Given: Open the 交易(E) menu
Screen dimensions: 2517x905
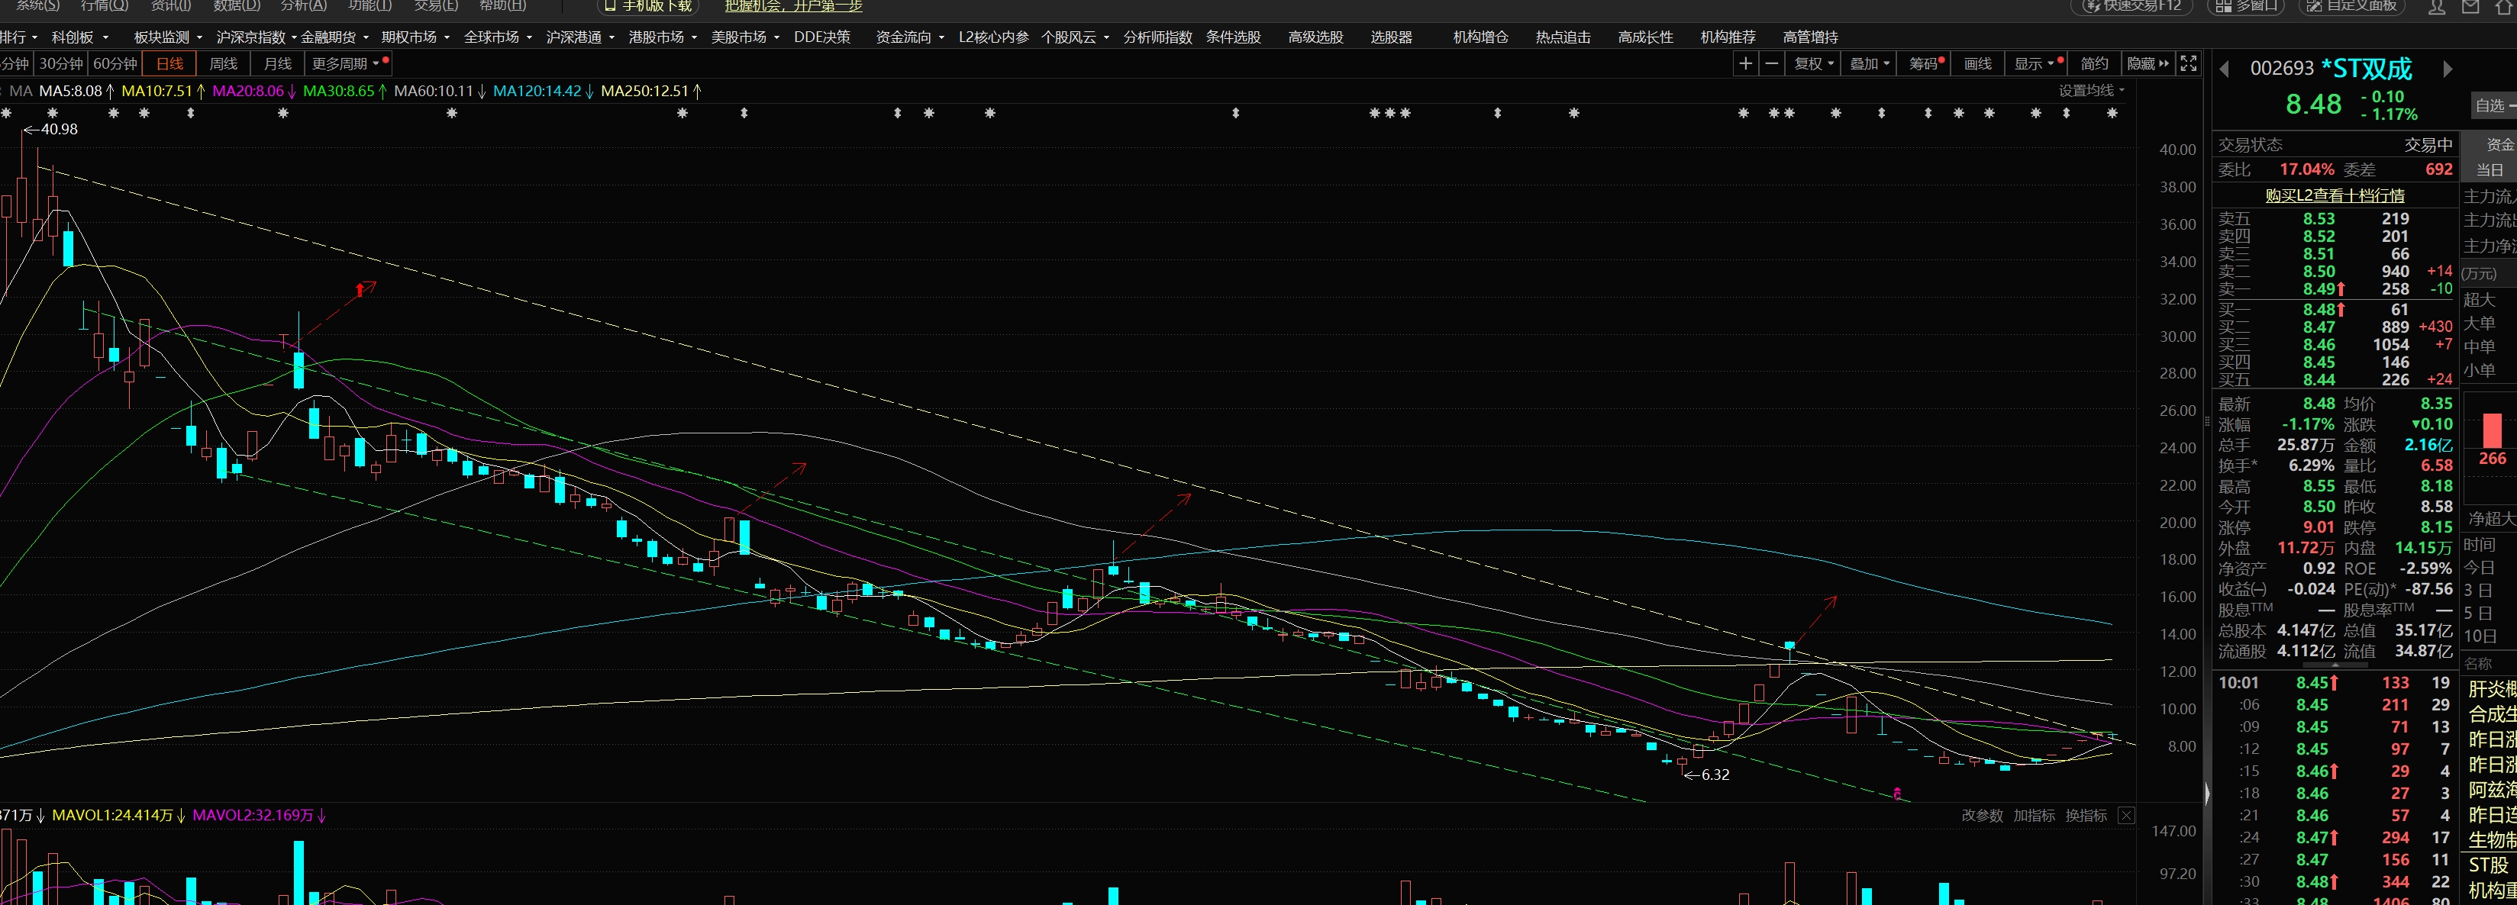Looking at the screenshot, I should pyautogui.click(x=436, y=6).
